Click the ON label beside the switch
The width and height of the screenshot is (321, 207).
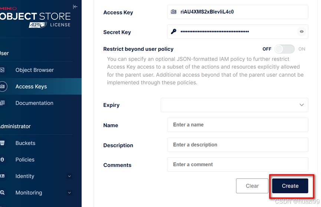pyautogui.click(x=302, y=49)
